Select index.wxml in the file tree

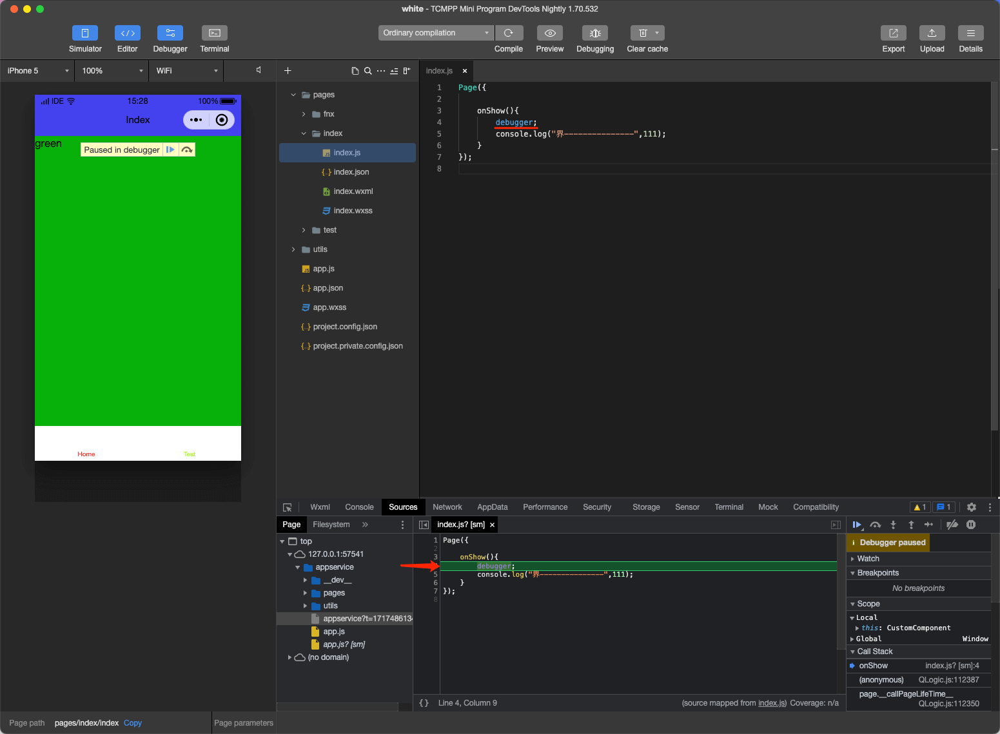(353, 191)
